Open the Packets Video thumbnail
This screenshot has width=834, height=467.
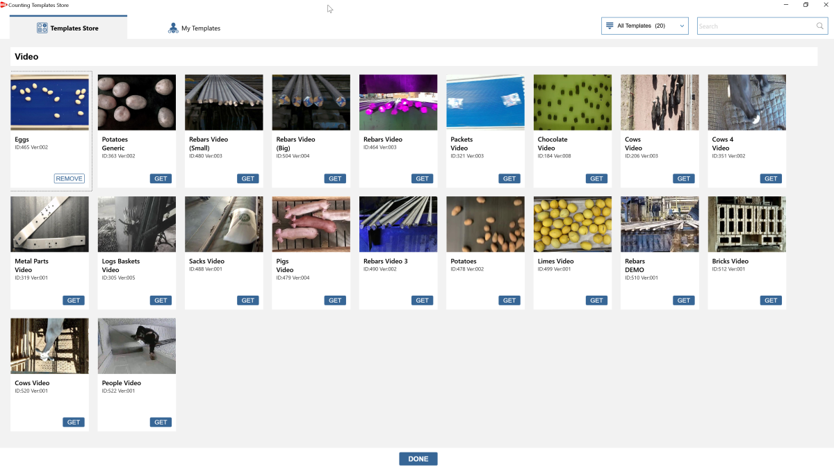(486, 102)
